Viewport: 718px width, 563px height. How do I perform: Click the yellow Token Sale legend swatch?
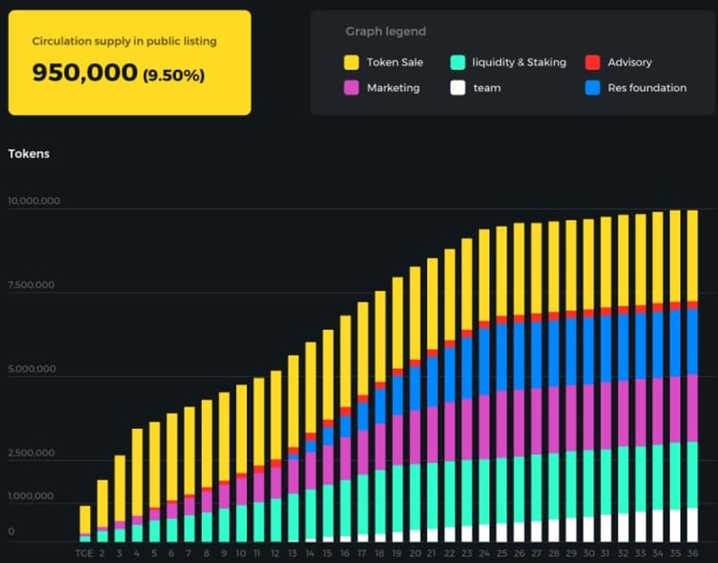point(351,62)
